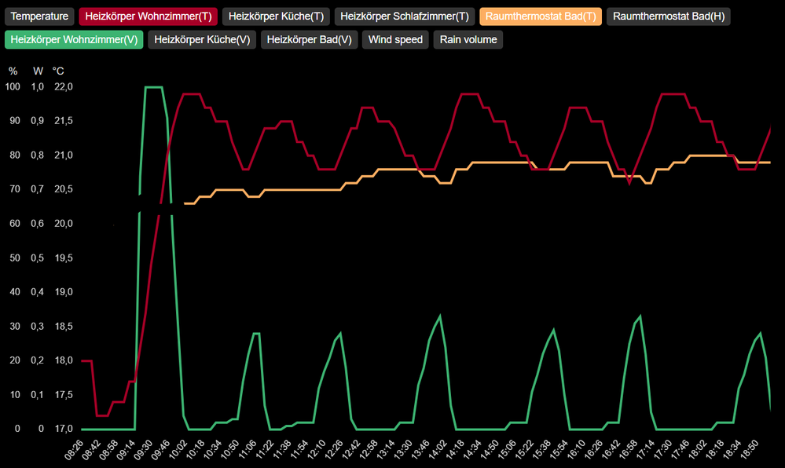
Task: Click the green valve plateau at 100%
Action: (153, 87)
